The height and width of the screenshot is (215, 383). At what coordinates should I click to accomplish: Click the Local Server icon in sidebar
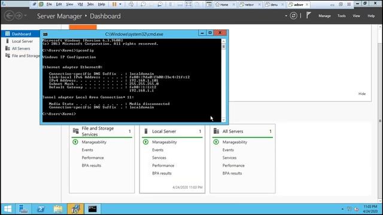pos(8,41)
